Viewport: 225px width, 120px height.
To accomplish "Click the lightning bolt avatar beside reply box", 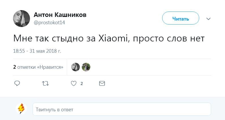I will (x=21, y=109).
